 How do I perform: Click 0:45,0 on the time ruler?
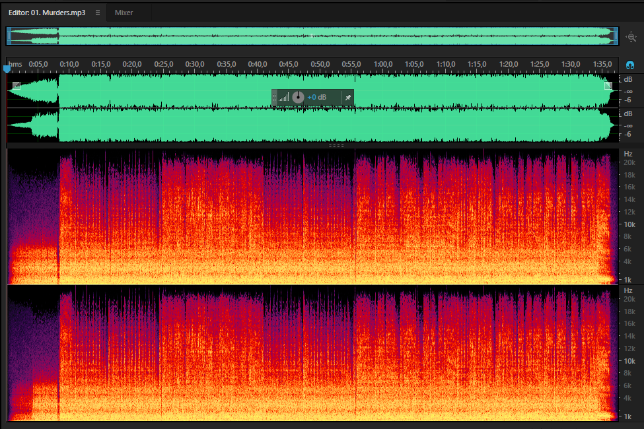click(x=289, y=65)
